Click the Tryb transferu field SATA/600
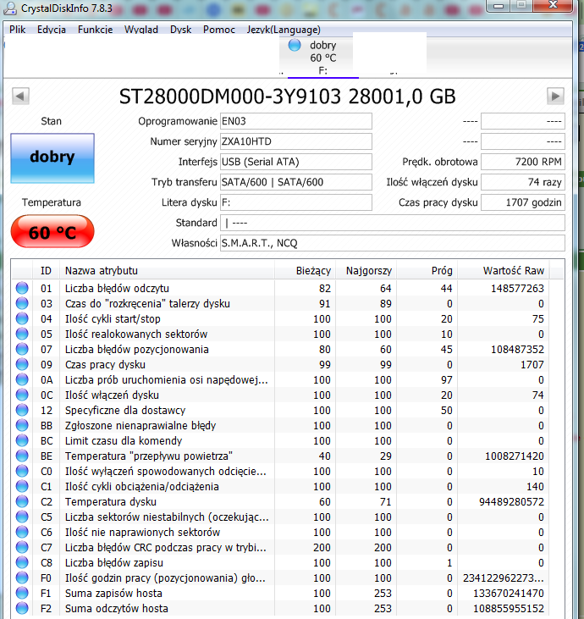The image size is (584, 619). tap(296, 182)
